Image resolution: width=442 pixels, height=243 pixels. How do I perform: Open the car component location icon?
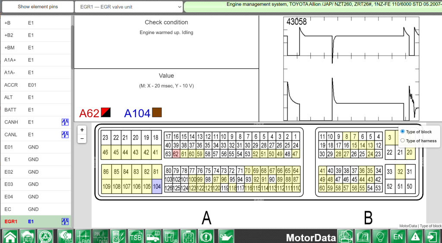(153, 236)
